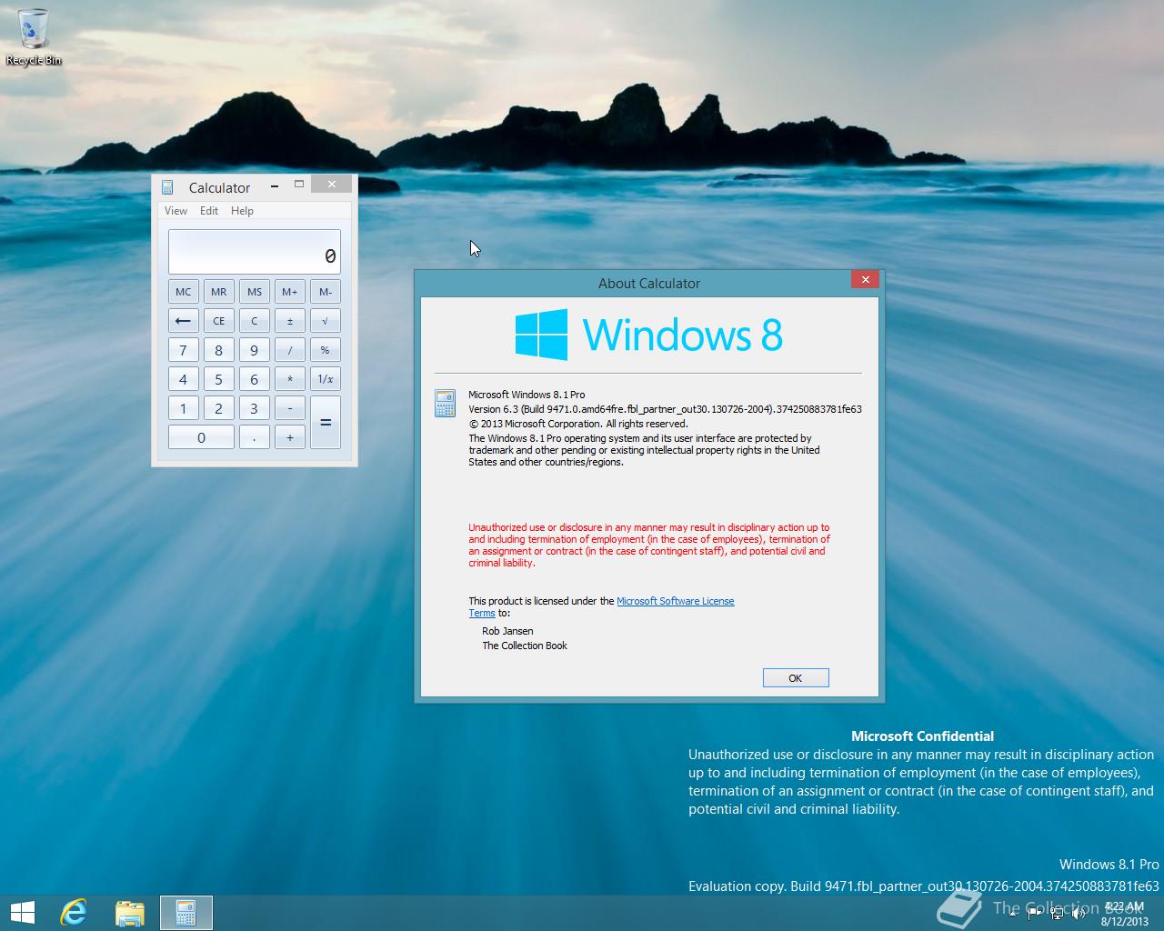1164x931 pixels.
Task: Click the M+ memory add button
Action: [x=290, y=292]
